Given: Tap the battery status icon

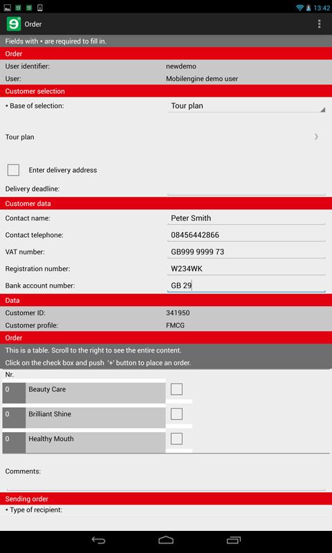Looking at the screenshot, I should pyautogui.click(x=308, y=8).
